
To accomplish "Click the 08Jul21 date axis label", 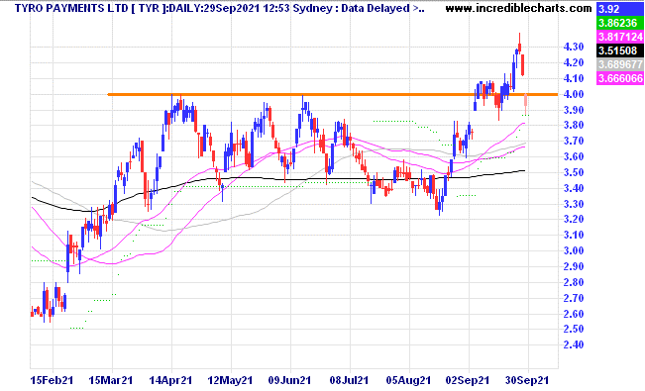I will [349, 380].
